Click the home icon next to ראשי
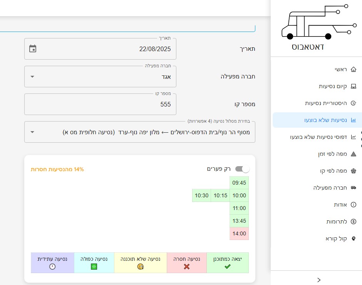362x285 pixels. [x=354, y=70]
